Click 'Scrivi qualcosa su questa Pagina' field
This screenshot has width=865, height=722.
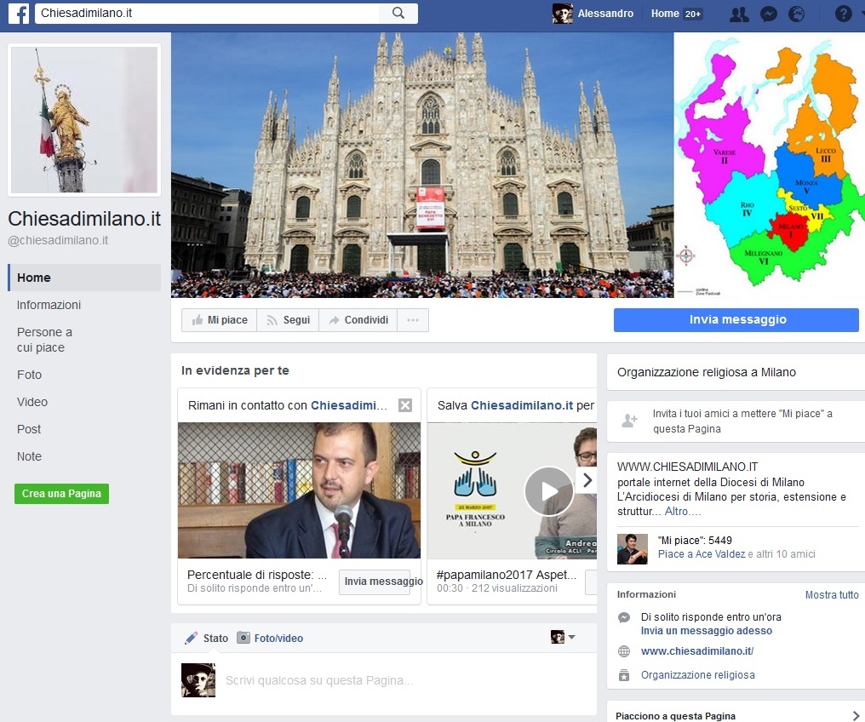coord(319,680)
